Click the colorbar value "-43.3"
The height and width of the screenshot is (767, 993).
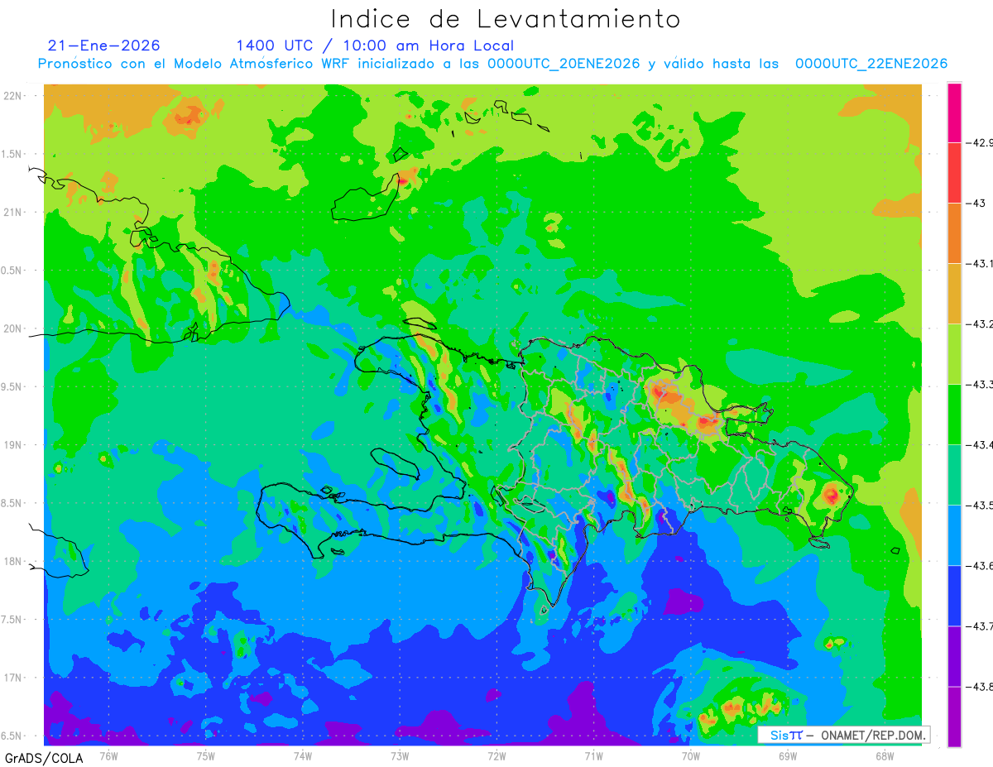click(x=981, y=385)
